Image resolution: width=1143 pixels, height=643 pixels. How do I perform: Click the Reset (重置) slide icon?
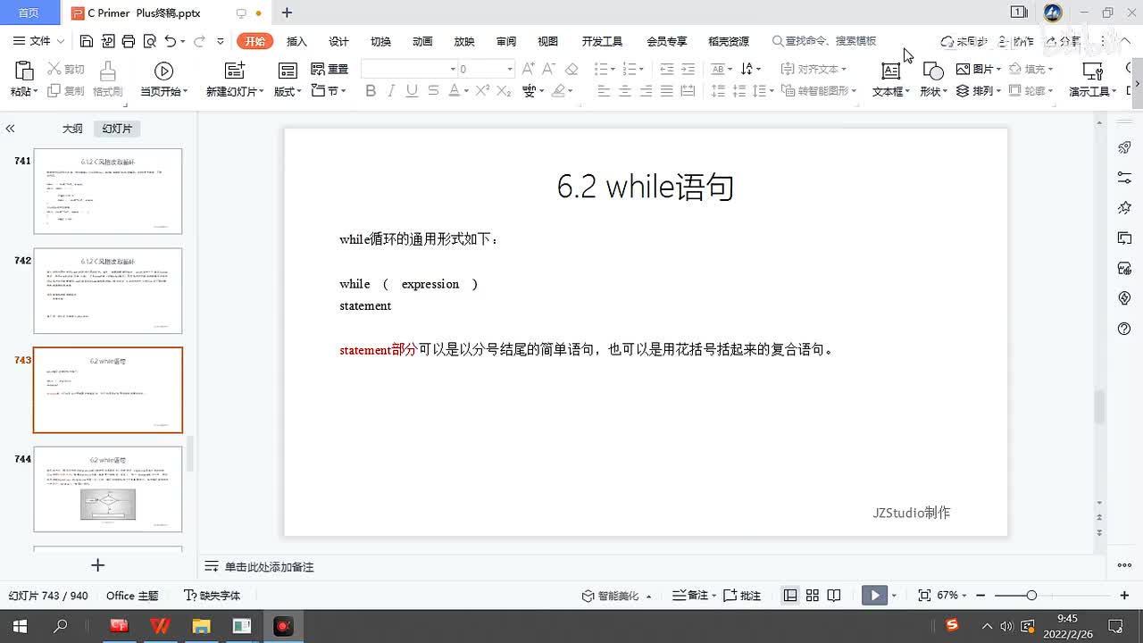tap(330, 69)
